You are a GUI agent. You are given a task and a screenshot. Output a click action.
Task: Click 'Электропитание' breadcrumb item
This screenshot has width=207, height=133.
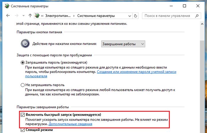(58, 16)
